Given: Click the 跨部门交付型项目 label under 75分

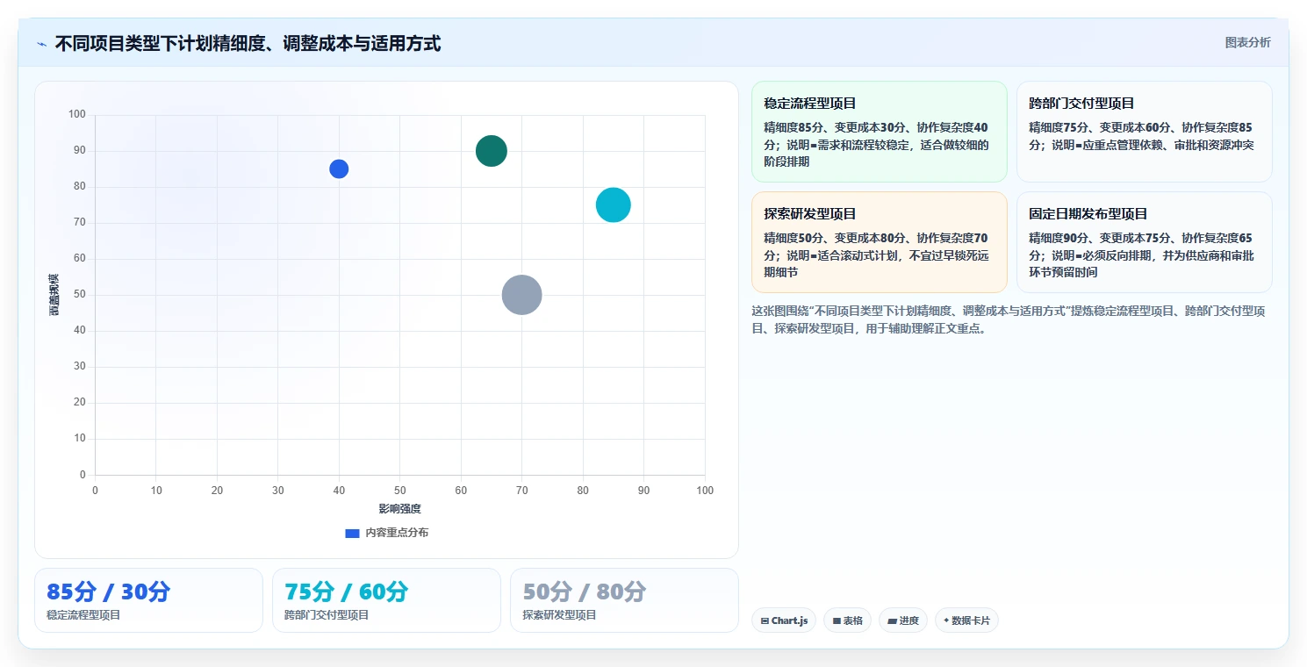Looking at the screenshot, I should coord(327,615).
